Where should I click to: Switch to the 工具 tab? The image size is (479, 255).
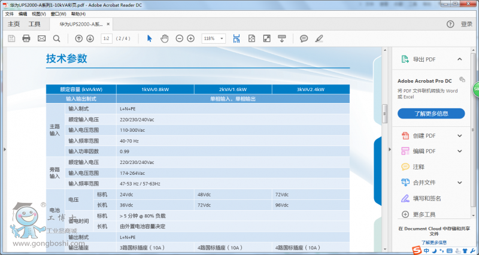pos(35,24)
